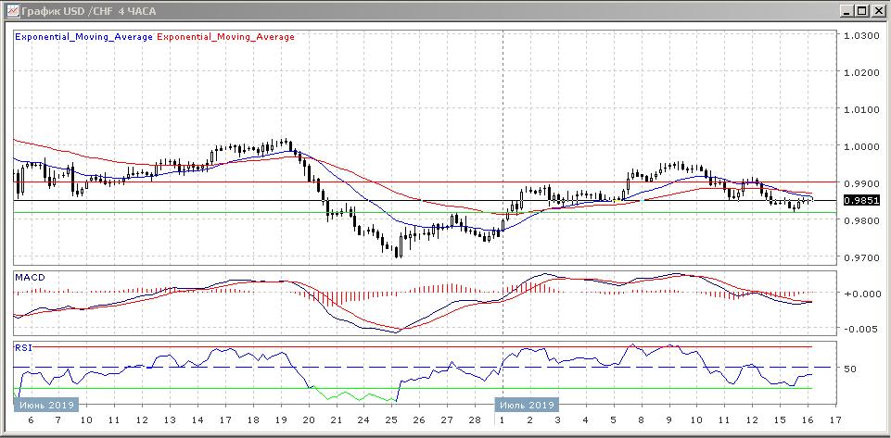Select the MACD indicator panel label
Screen dimensions: 891x438
click(x=29, y=277)
